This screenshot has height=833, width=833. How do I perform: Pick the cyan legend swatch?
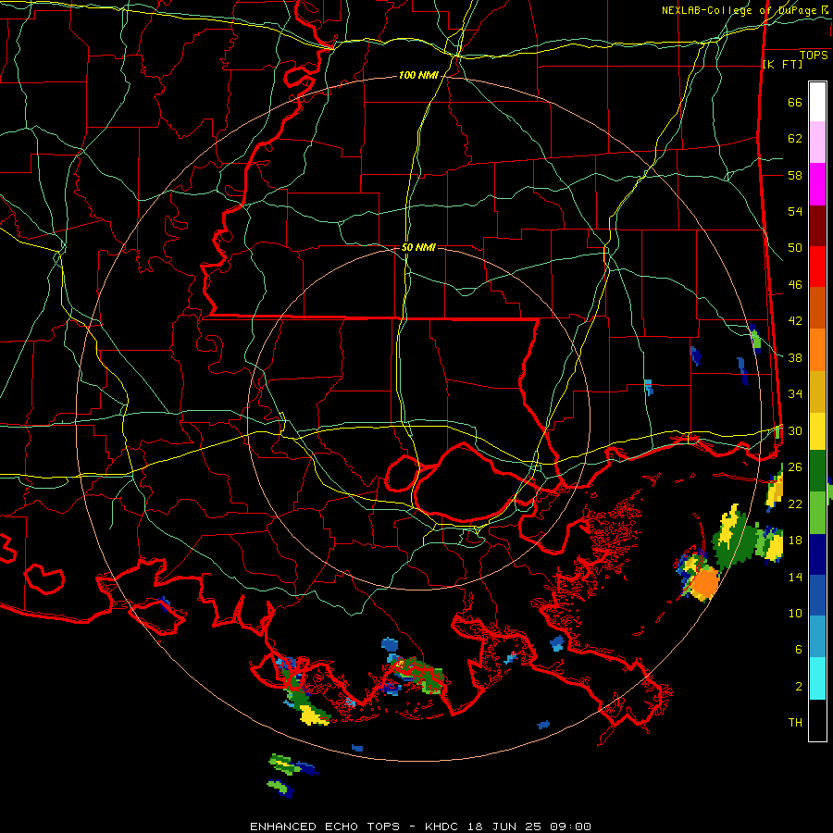pyautogui.click(x=817, y=678)
